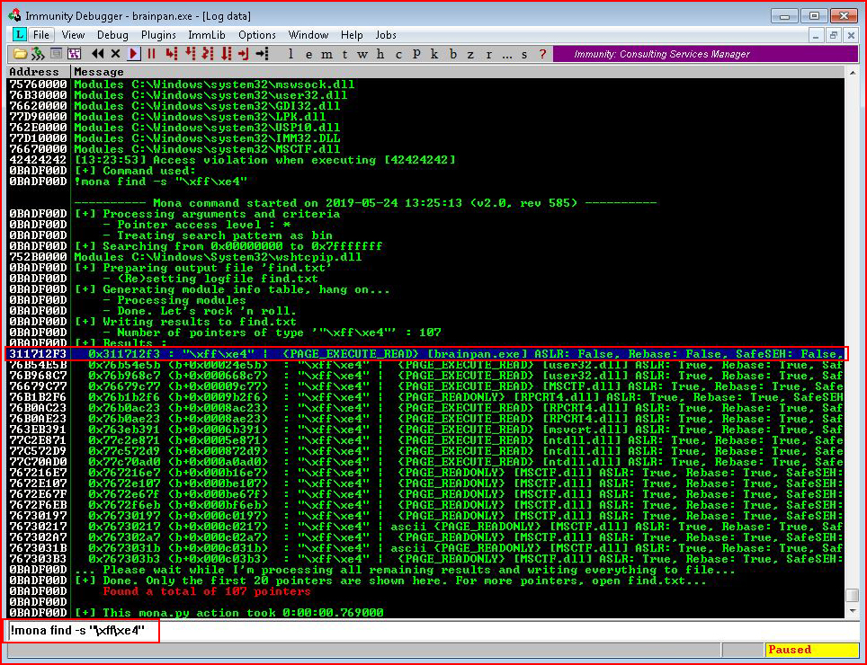This screenshot has width=867, height=665.
Task: Open help with red question mark
Action: [542, 54]
